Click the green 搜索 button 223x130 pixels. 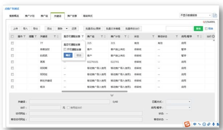click(198, 28)
